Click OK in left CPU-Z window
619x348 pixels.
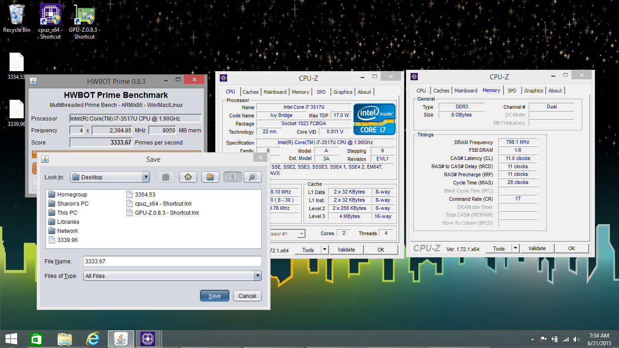point(381,250)
